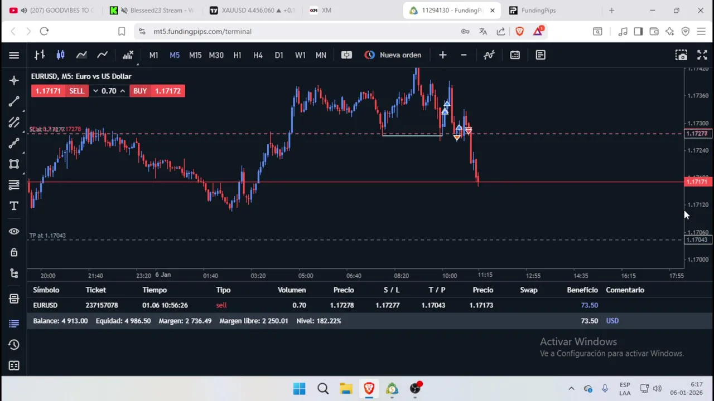The image size is (714, 401).
Task: Sort positions by Volumen column
Action: point(292,290)
